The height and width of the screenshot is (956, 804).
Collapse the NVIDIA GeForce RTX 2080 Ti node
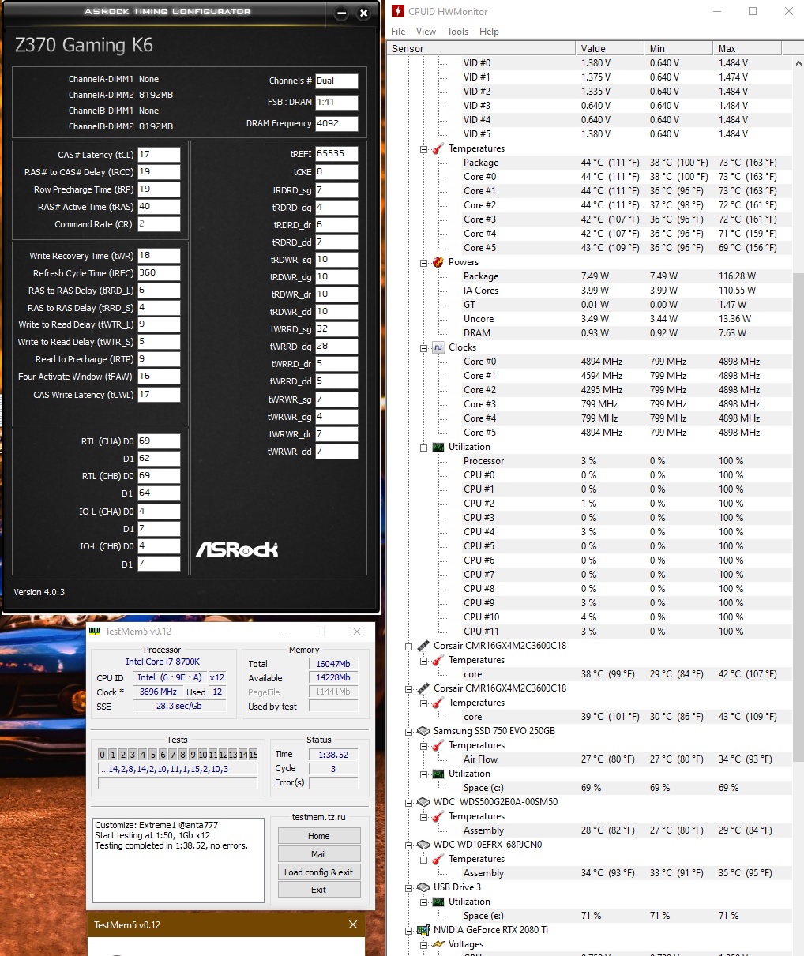410,930
